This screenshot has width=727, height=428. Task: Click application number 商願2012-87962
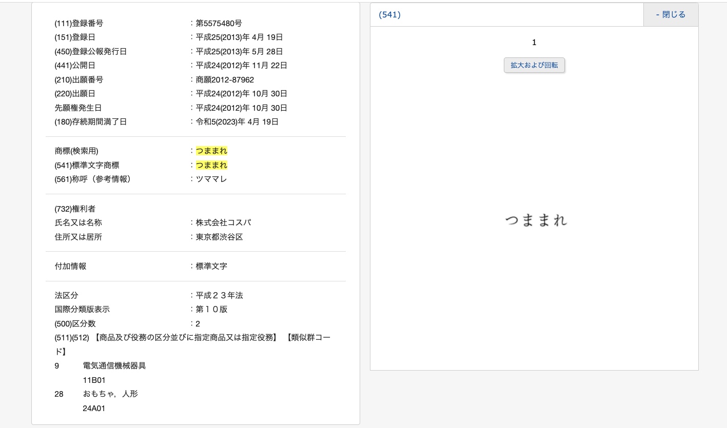(x=225, y=79)
